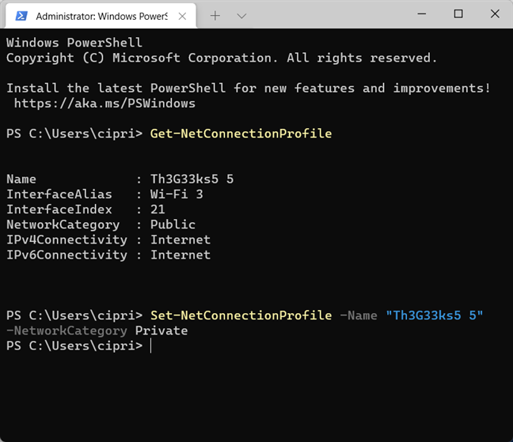Click the Install the latest PowerShell line
513x442 pixels.
249,89
